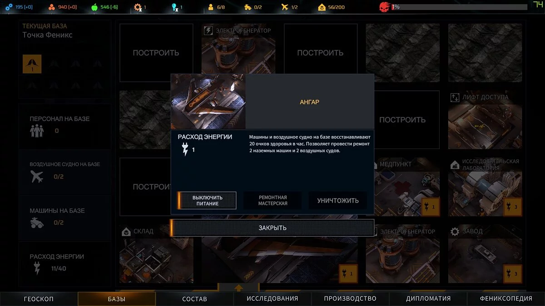Click the green apple food resource icon
545x306 pixels.
click(94, 7)
